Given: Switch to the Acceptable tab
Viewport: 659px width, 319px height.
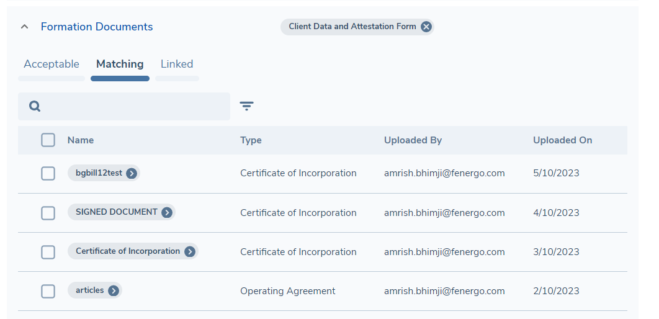Looking at the screenshot, I should [52, 64].
